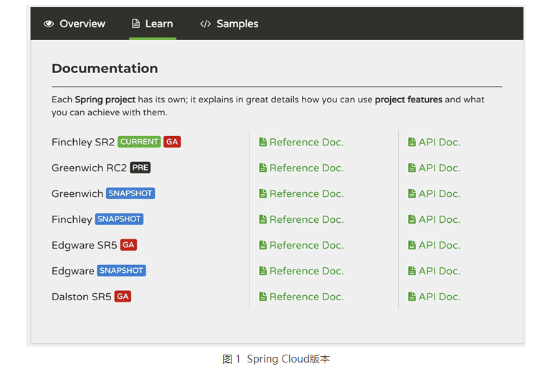Viewport: 550px width, 374px height.
Task: Click the blue SNAPSHOT badge next to Greenwich
Action: (131, 193)
